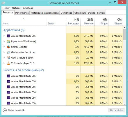Image resolution: width=128 pixels, height=117 pixels.
Task: Sort by Mémoire column header
Action: 88,22
